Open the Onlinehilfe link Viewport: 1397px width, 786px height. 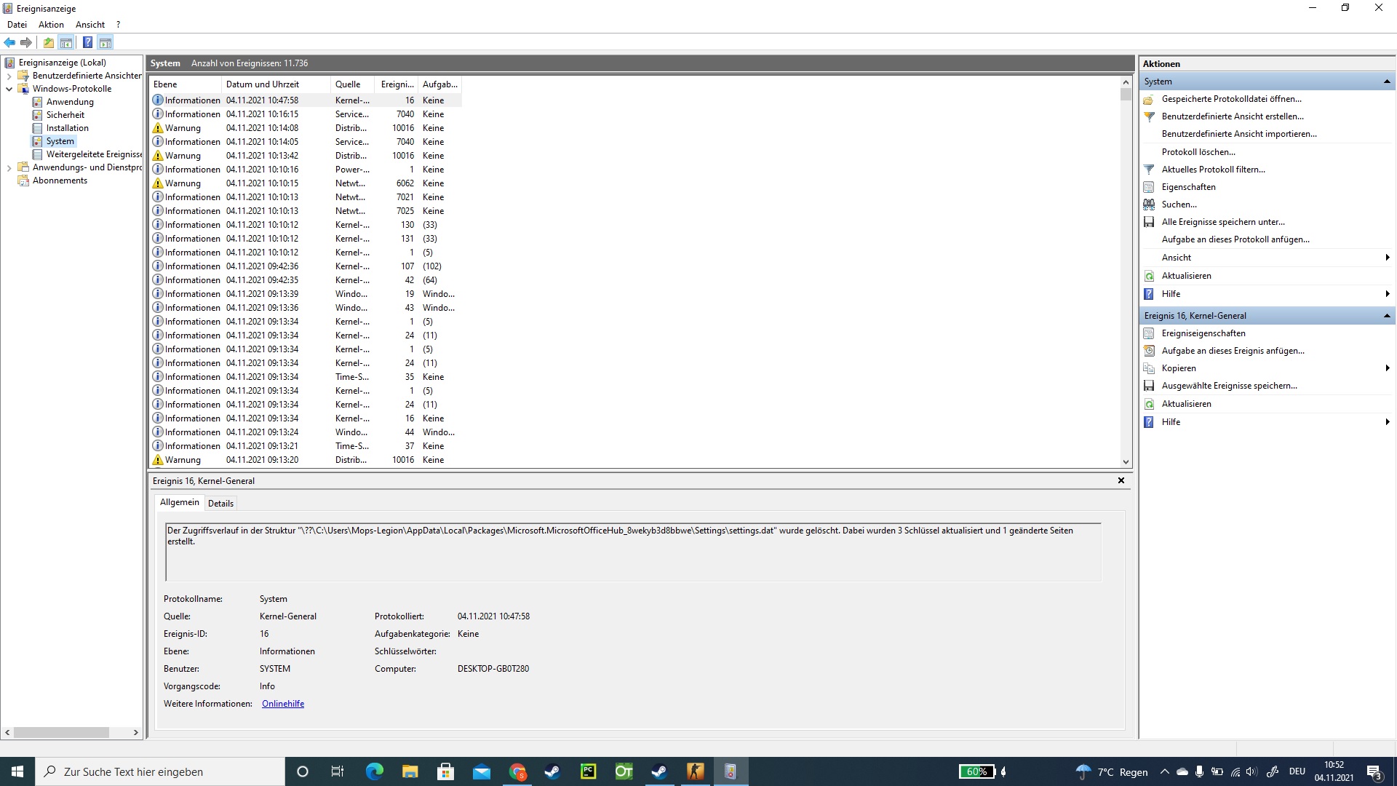pyautogui.click(x=283, y=704)
